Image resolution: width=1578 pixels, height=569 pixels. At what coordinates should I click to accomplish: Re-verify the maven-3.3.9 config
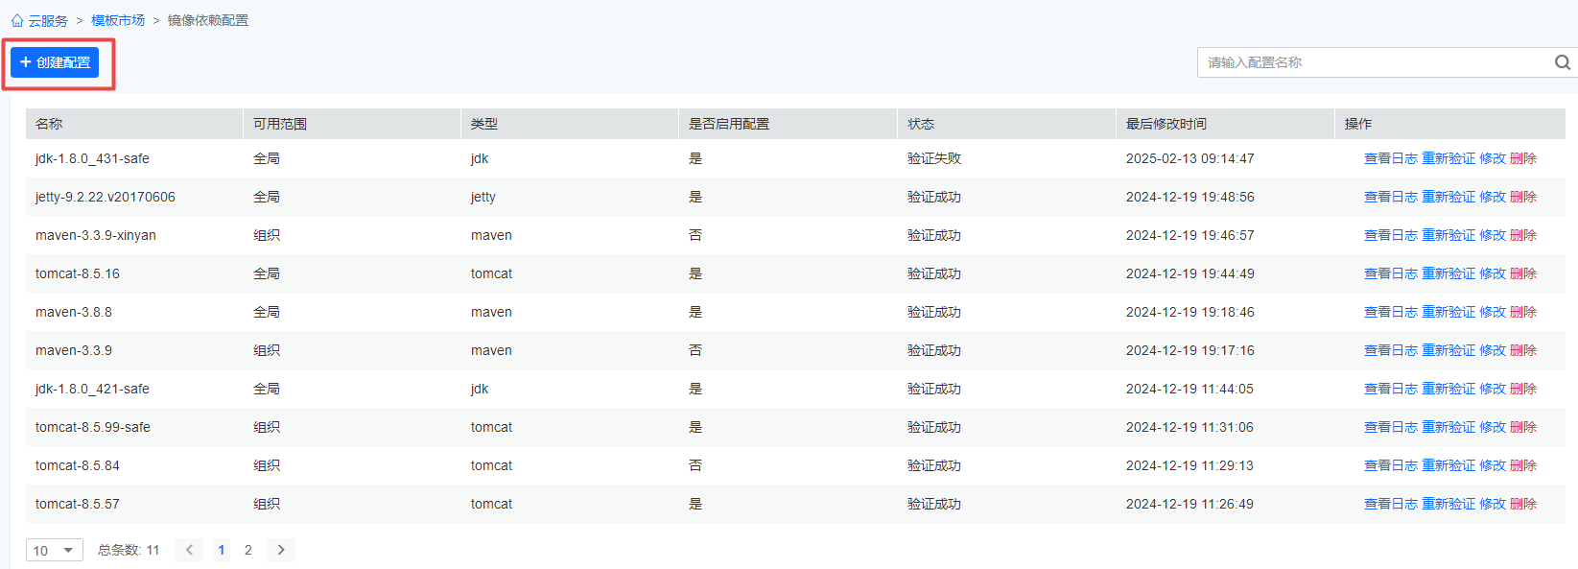coord(1448,350)
